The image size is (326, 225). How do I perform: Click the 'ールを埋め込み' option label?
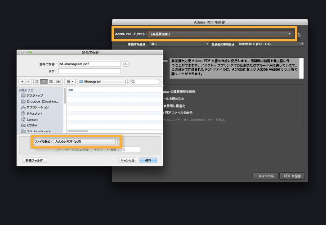174,99
